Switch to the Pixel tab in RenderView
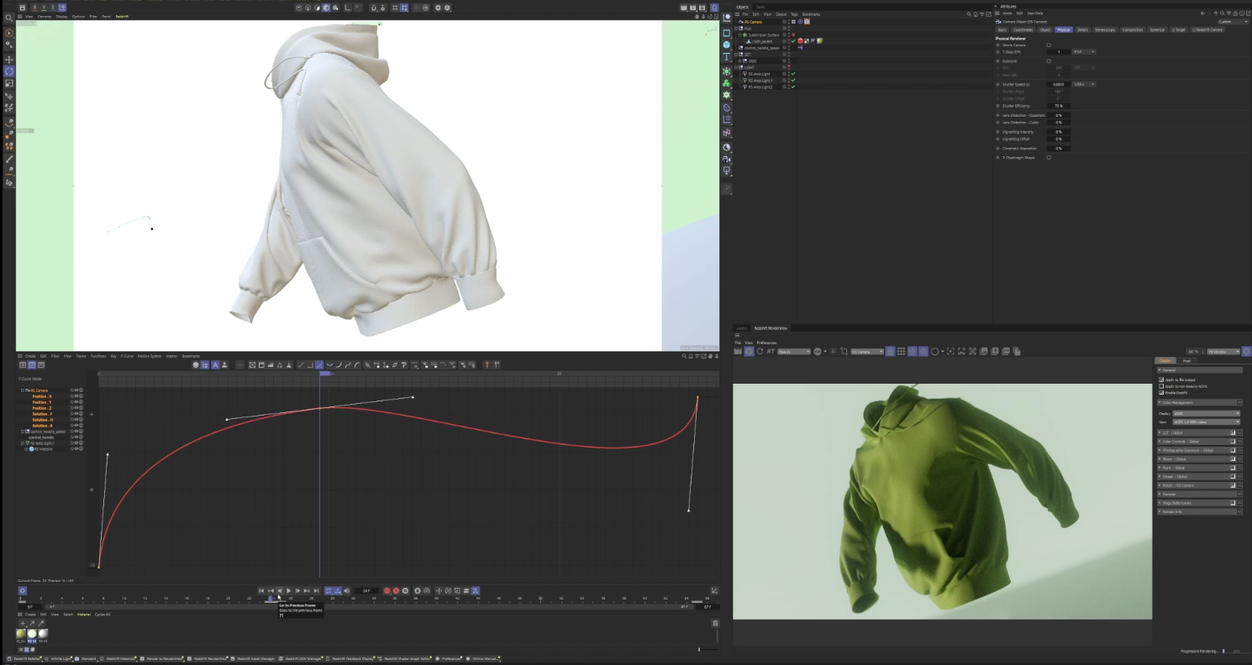The width and height of the screenshot is (1252, 665). click(x=1186, y=361)
